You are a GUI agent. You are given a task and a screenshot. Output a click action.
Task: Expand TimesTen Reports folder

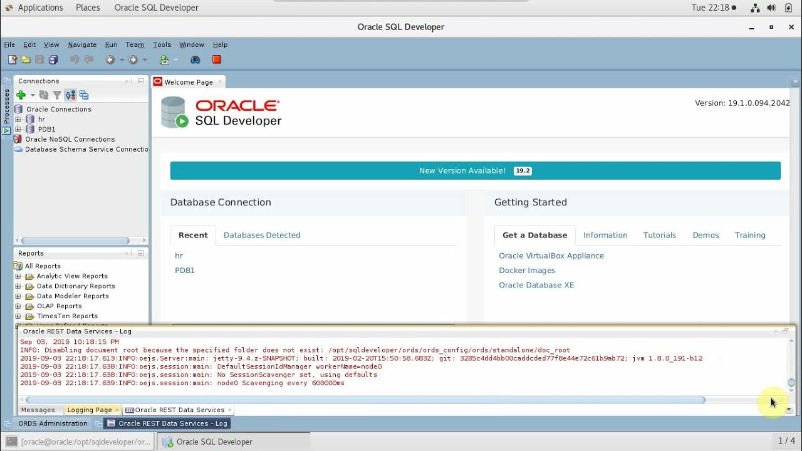tap(18, 316)
